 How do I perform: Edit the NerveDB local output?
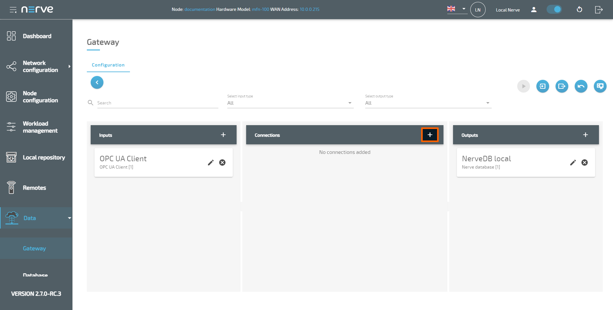tap(573, 163)
